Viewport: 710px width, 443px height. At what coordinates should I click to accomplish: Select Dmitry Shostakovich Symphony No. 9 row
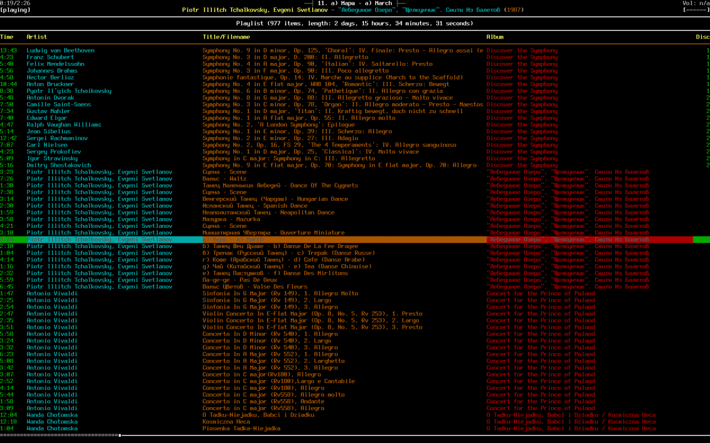click(355, 165)
